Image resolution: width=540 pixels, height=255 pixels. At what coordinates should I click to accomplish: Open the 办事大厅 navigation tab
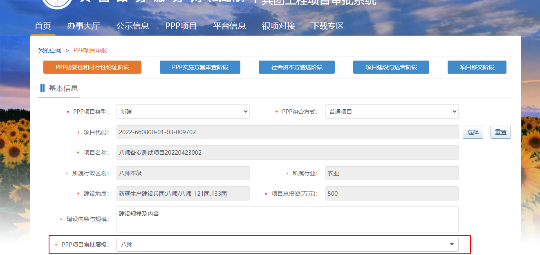pyautogui.click(x=83, y=26)
